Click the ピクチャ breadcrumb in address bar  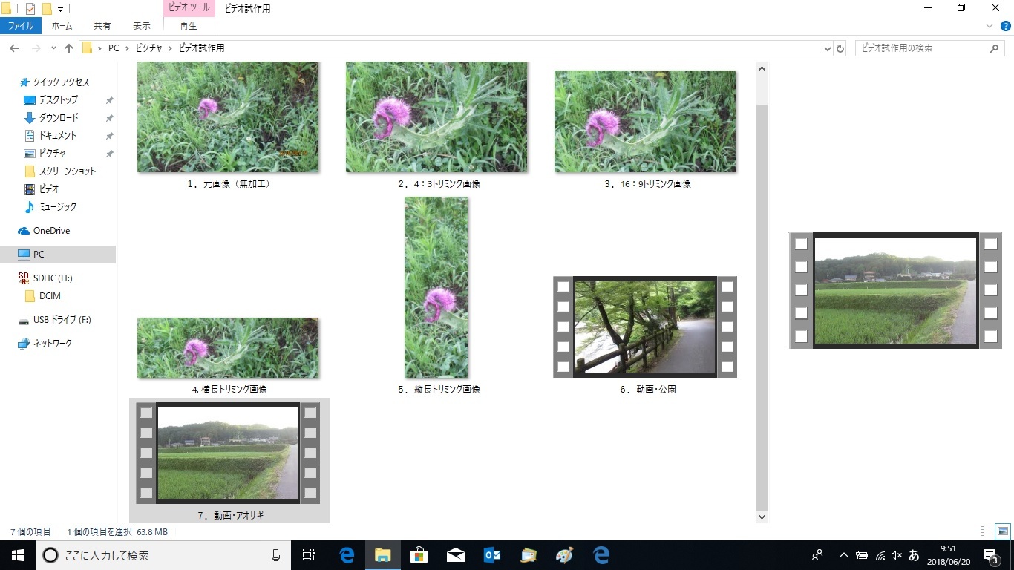(x=148, y=48)
